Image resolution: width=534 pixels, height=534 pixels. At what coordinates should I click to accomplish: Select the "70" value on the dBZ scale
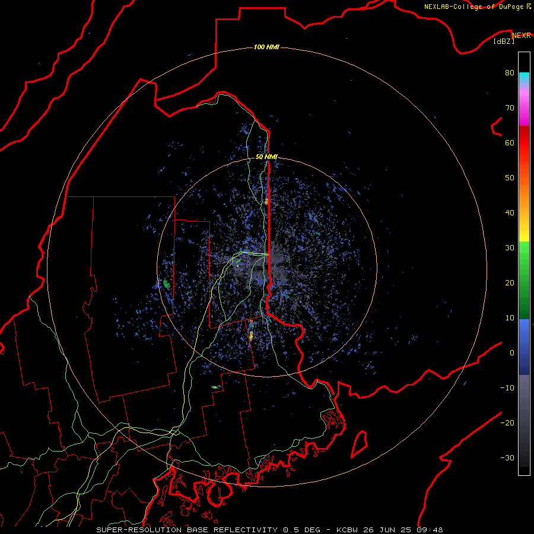(510, 107)
